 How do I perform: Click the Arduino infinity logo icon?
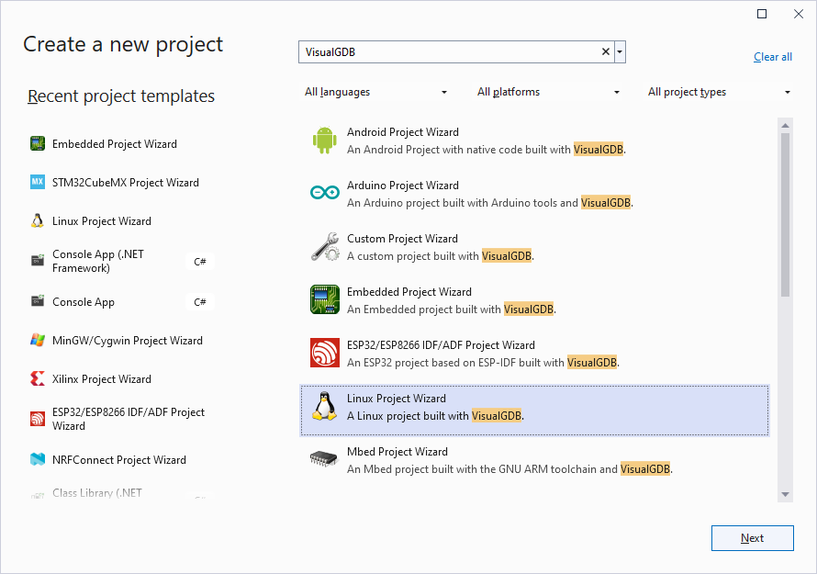click(x=324, y=193)
